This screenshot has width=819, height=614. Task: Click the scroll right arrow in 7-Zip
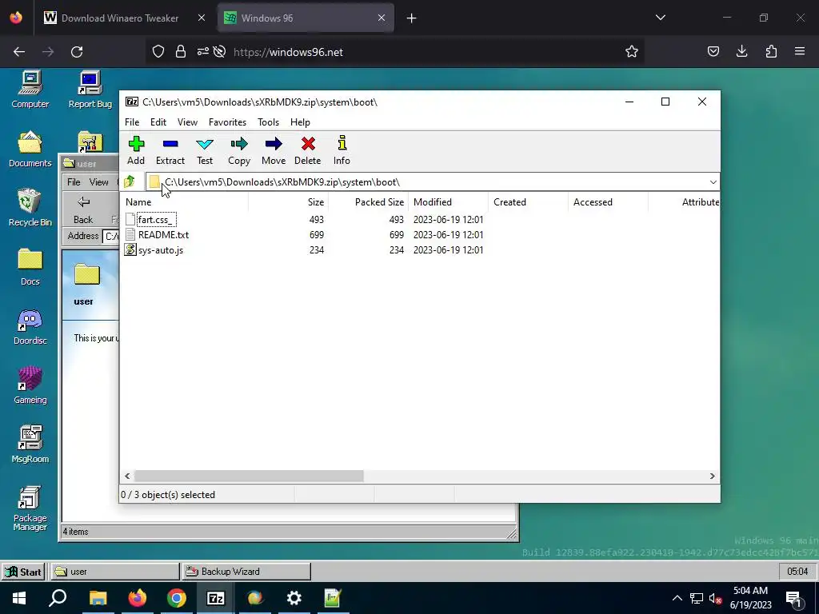coord(712,476)
